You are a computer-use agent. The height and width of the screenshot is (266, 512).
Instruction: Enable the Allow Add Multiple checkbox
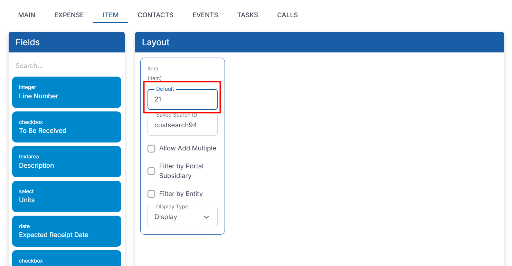click(x=151, y=149)
